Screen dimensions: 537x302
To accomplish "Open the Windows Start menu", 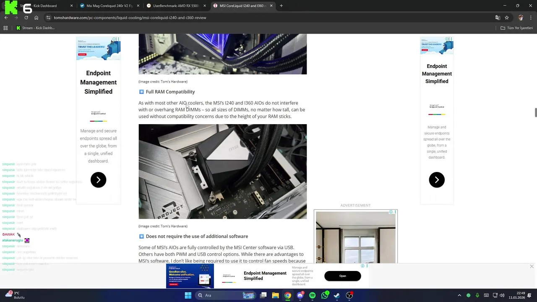I will (x=188, y=295).
